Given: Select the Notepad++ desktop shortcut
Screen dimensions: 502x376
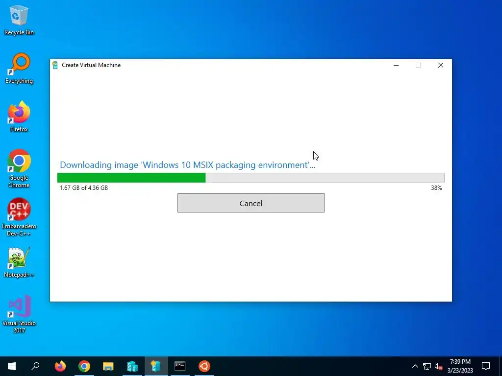Looking at the screenshot, I should pyautogui.click(x=19, y=262).
